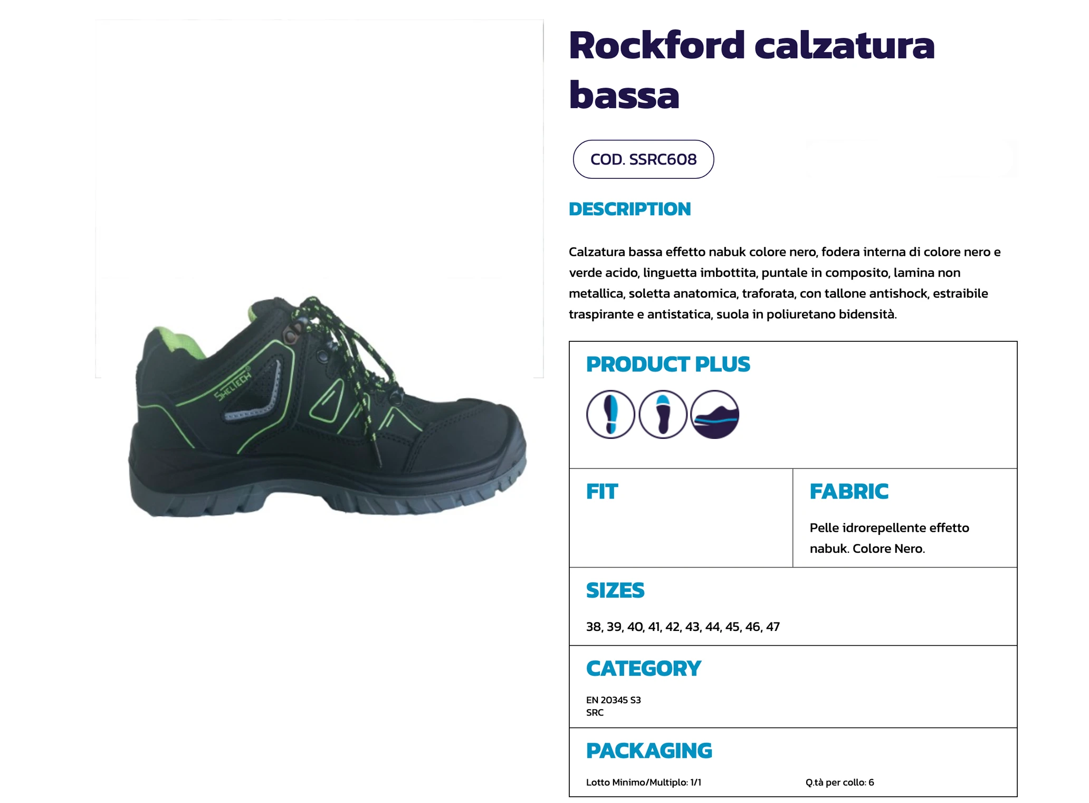Click the FIT section heading
1089x803 pixels.
coord(601,491)
